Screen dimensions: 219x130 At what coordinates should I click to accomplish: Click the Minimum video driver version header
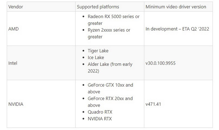(x=175, y=7)
